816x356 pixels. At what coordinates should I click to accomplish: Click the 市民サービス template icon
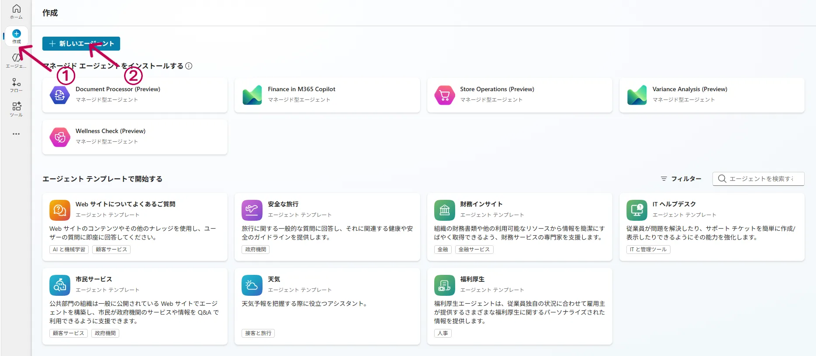[60, 285]
